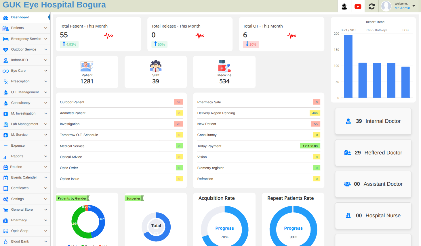Open the Dashboard menu item
421x246 pixels.
click(25, 17)
